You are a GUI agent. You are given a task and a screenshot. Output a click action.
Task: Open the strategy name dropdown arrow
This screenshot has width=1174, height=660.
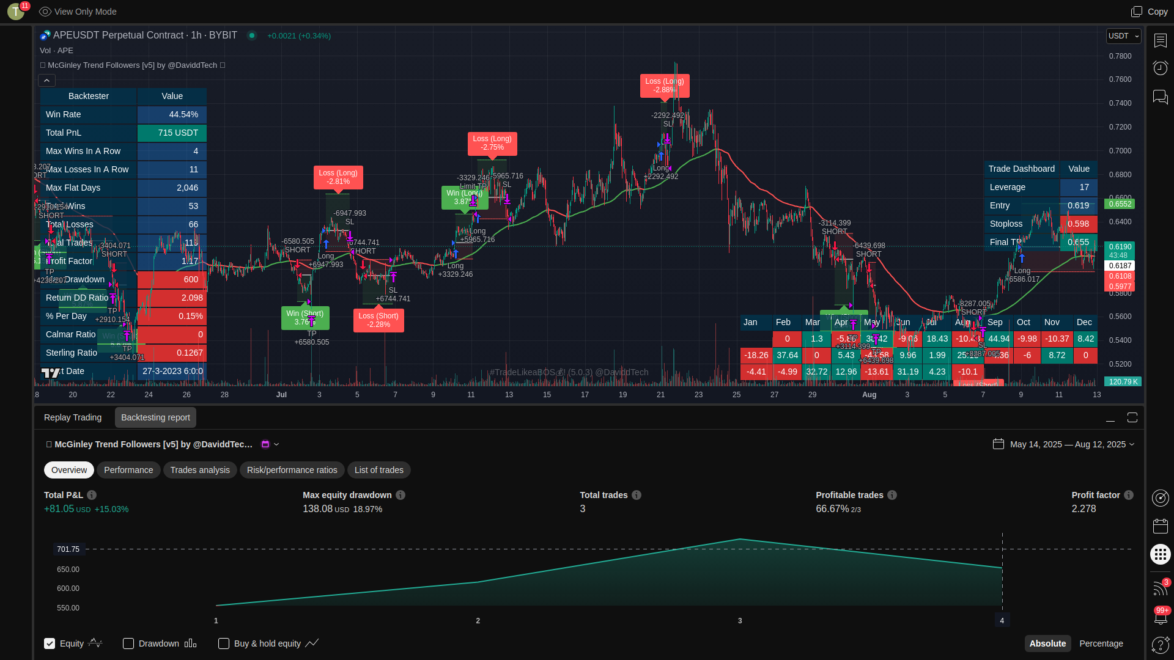click(276, 444)
